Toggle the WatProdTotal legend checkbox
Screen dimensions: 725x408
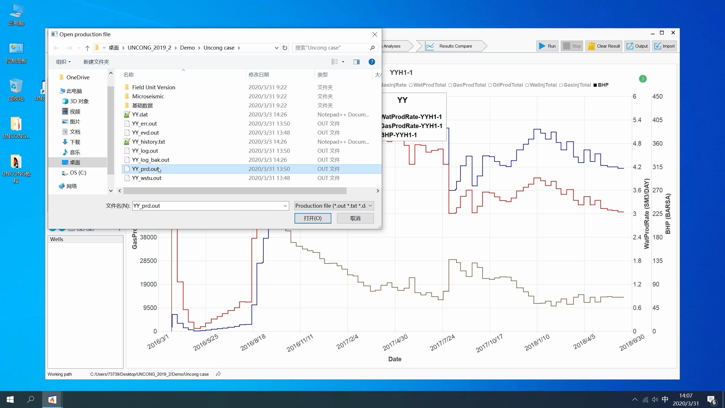click(411, 85)
